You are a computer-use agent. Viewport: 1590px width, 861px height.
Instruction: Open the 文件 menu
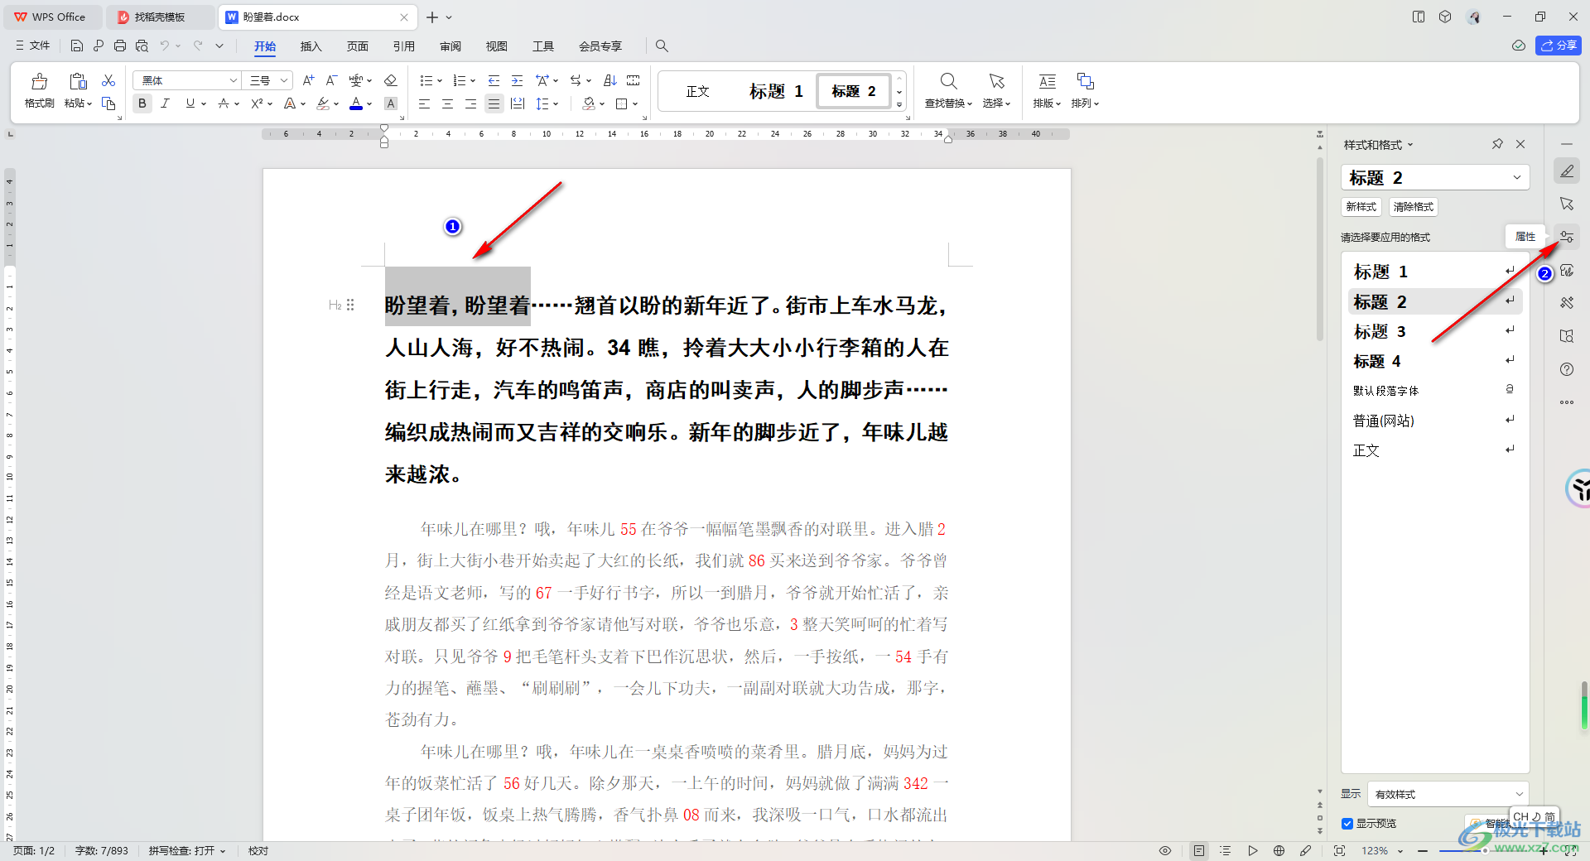coord(33,46)
